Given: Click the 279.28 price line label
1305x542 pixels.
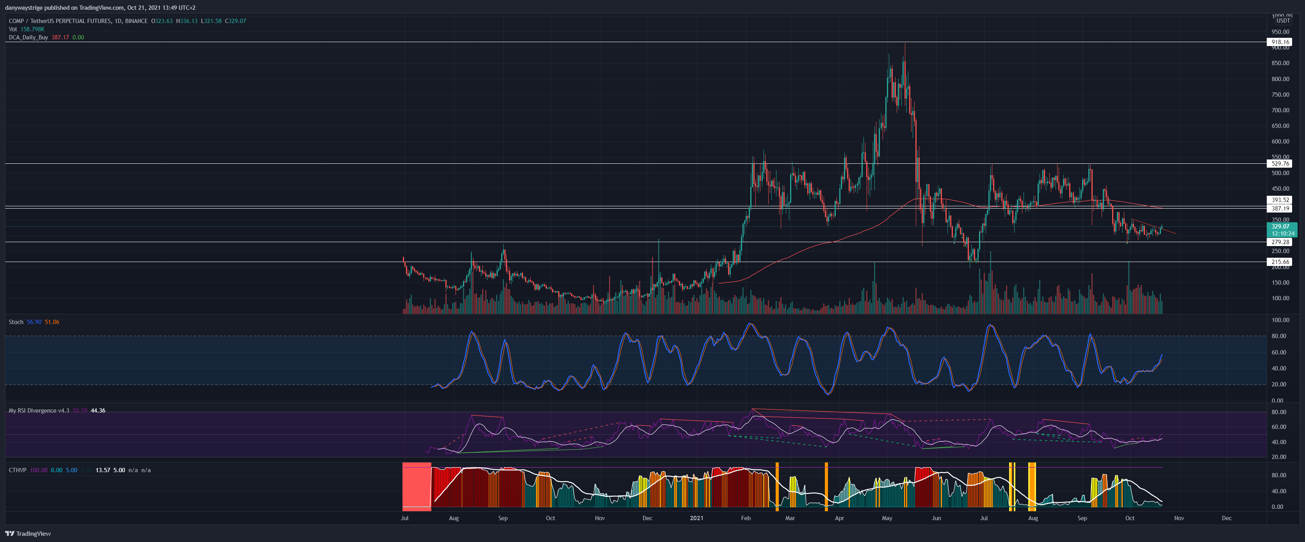Looking at the screenshot, I should [x=1280, y=242].
